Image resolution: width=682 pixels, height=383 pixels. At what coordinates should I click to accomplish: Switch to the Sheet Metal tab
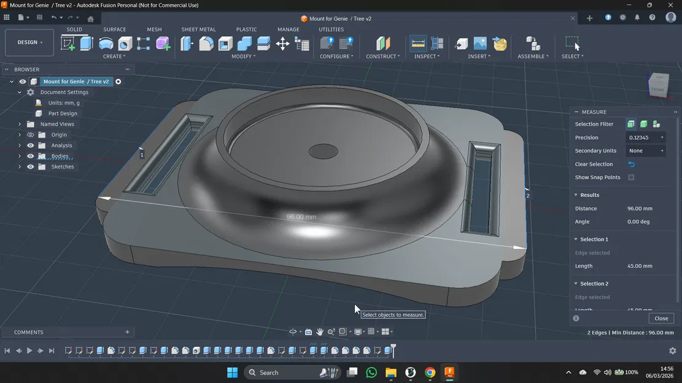[198, 29]
